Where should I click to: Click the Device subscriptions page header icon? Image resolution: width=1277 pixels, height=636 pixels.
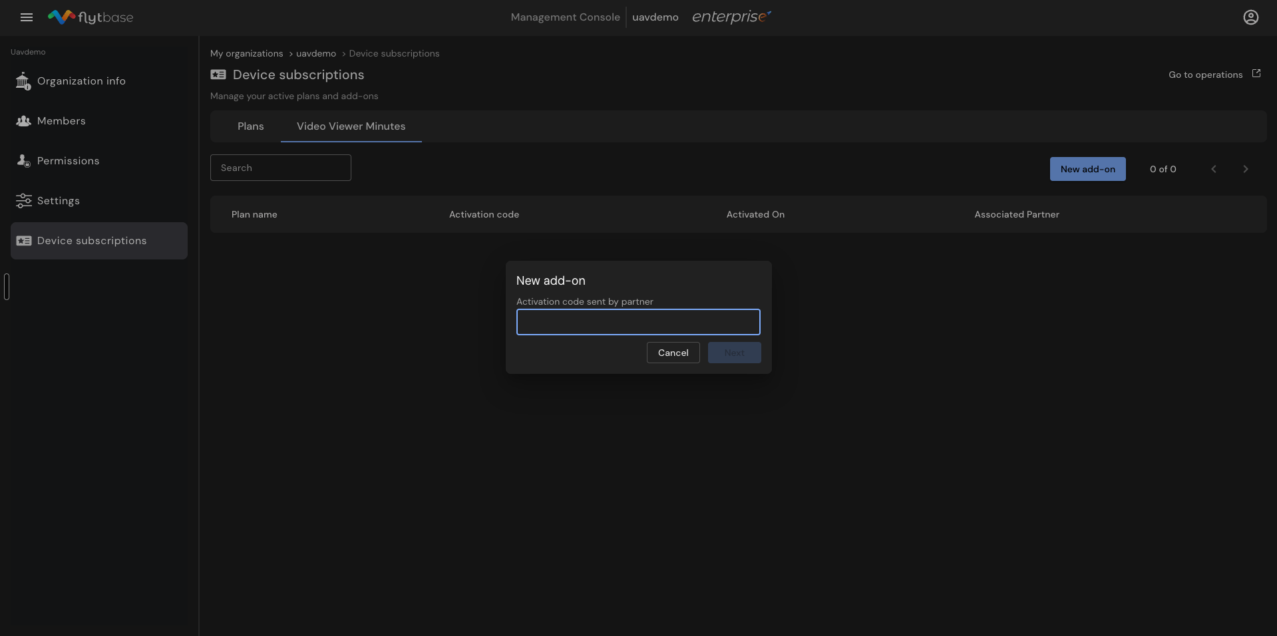point(218,75)
